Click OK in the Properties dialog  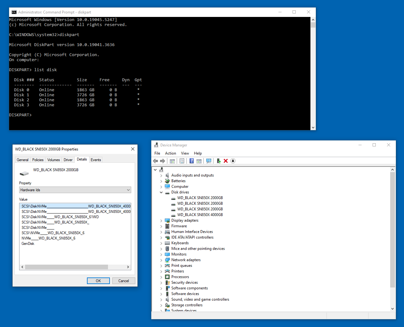[98, 281]
